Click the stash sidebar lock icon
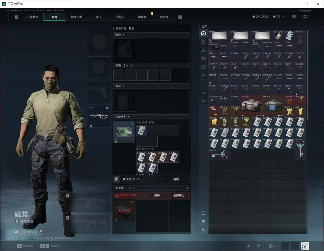Screen dimensions: 324x251 (203, 92)
